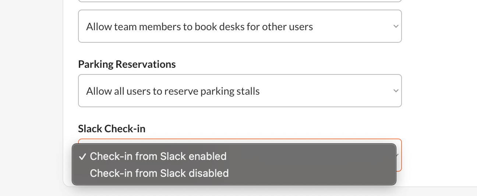Click the partially visible dropdown at the top
Image resolution: width=477 pixels, height=196 pixels.
[x=239, y=1]
